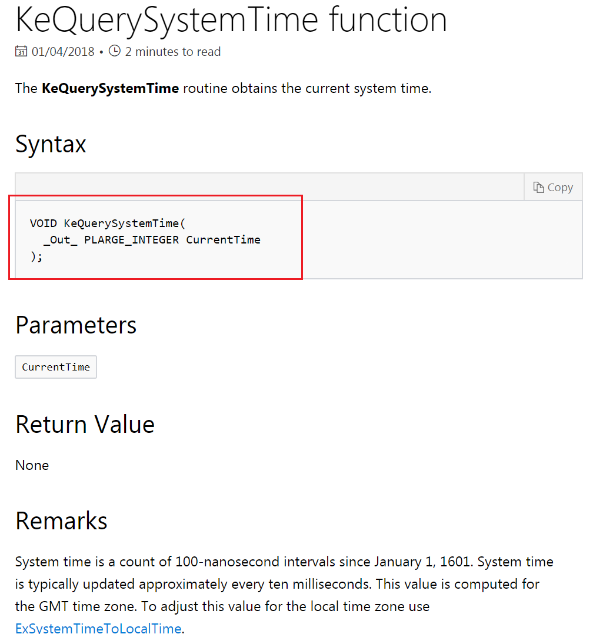Image resolution: width=593 pixels, height=634 pixels.
Task: Click the "2 minutes to read" text
Action: (173, 52)
